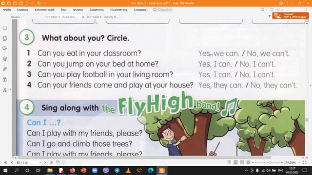Save the document using the save icon
Screen dimensions: 312x175
pyautogui.click(x=15, y=3)
